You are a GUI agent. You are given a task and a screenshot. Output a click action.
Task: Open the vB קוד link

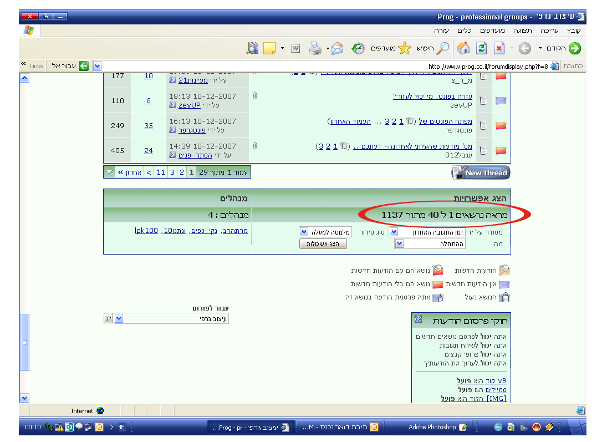tap(496, 380)
